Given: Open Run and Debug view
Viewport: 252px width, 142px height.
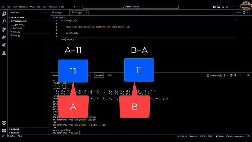Looking at the screenshot, I should (x=4, y=37).
